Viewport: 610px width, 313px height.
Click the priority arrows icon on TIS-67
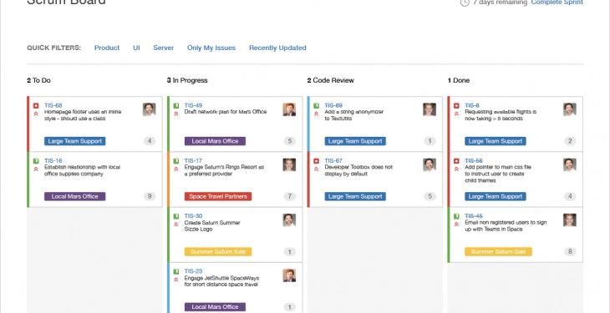point(317,169)
